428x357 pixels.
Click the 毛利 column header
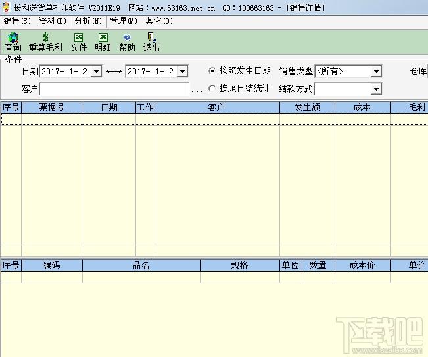tap(409, 107)
